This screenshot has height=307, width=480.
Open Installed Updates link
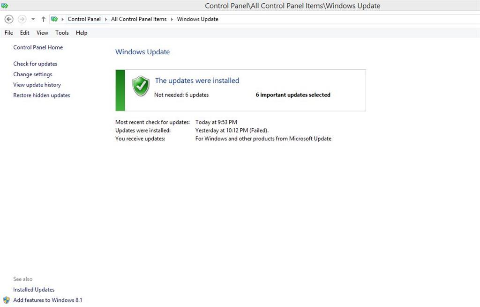pyautogui.click(x=34, y=290)
